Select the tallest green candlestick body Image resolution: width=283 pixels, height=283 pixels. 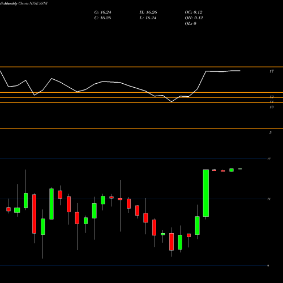pyautogui.click(x=206, y=193)
